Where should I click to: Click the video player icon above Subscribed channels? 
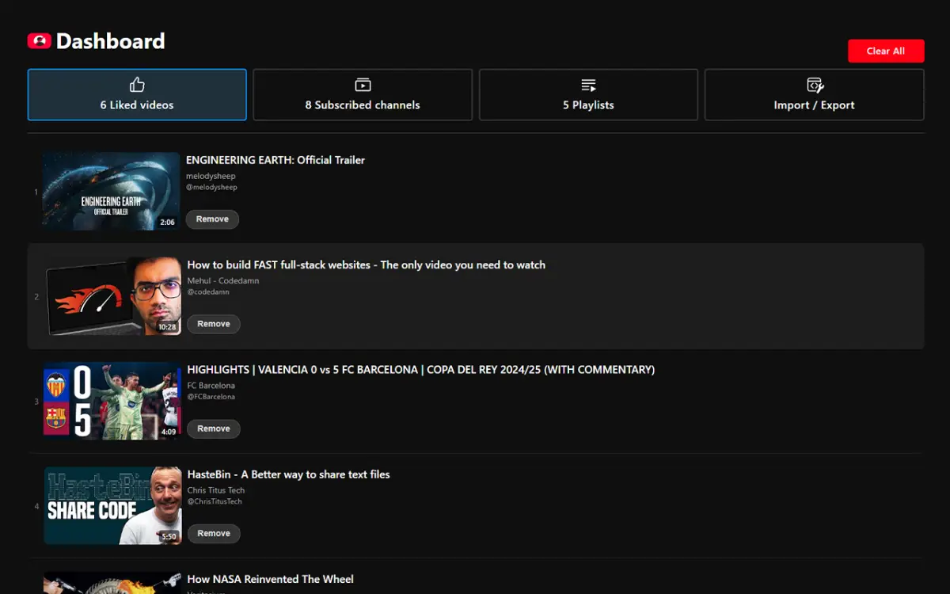pyautogui.click(x=362, y=84)
